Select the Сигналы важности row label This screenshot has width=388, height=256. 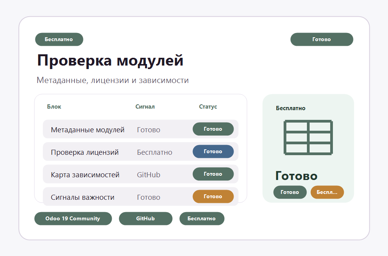pos(83,197)
